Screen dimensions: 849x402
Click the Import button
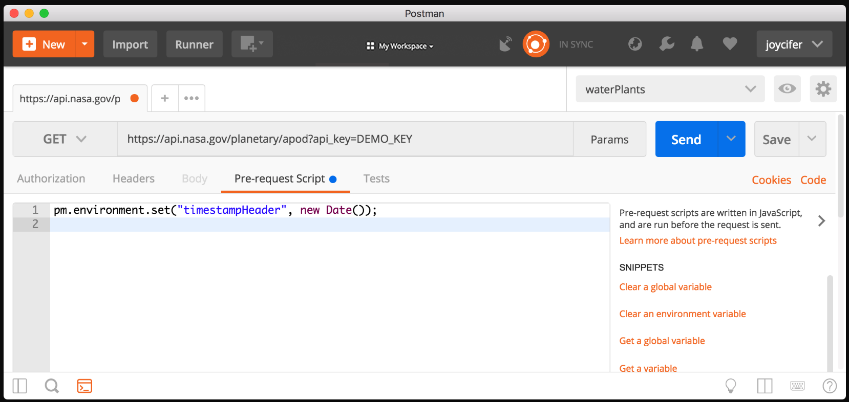tap(130, 44)
